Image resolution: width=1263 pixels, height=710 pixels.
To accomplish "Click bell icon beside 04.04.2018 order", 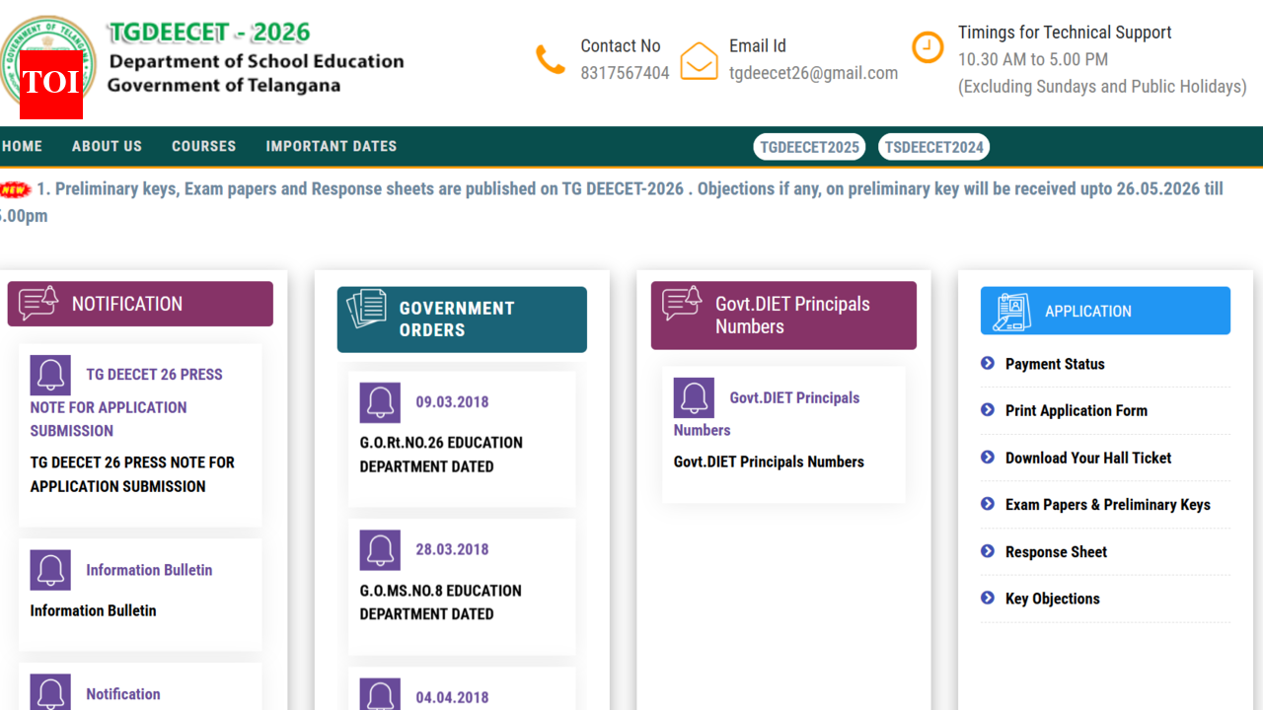I will click(x=380, y=694).
